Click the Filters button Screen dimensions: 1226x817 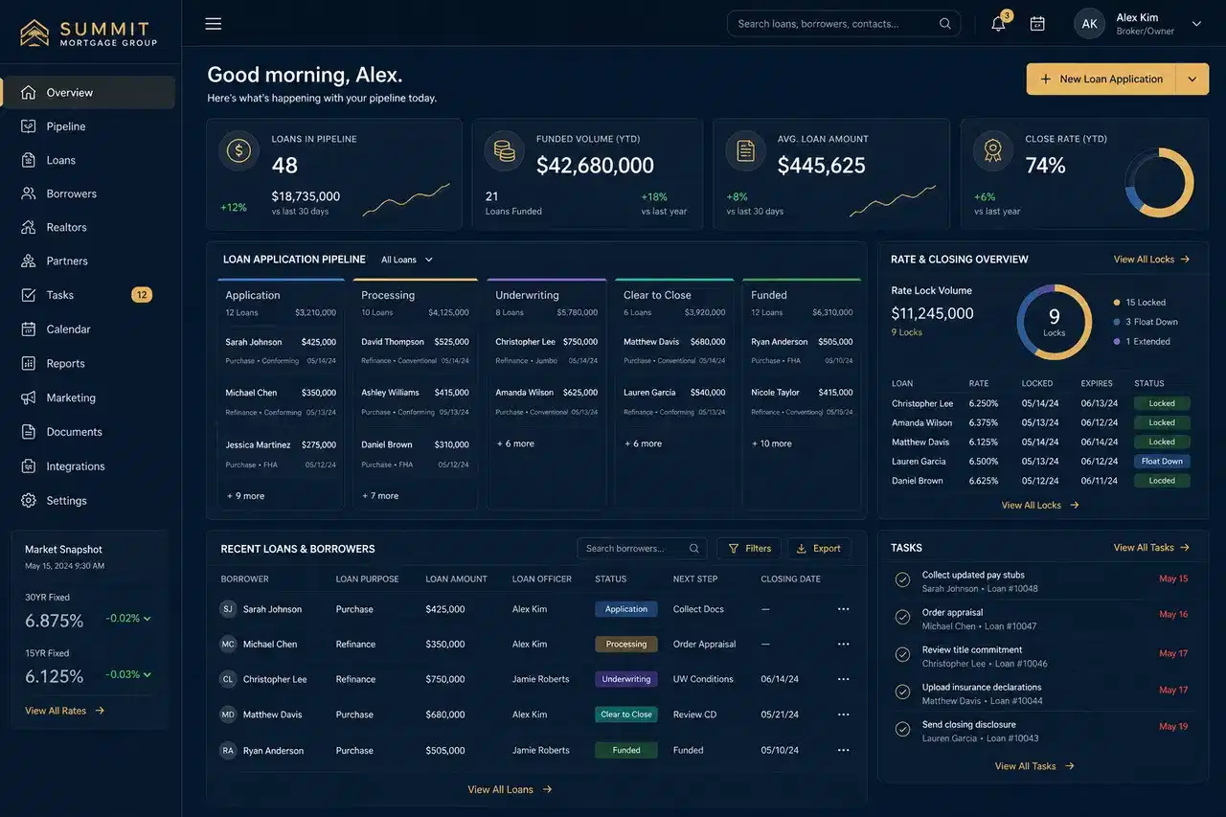[749, 549]
